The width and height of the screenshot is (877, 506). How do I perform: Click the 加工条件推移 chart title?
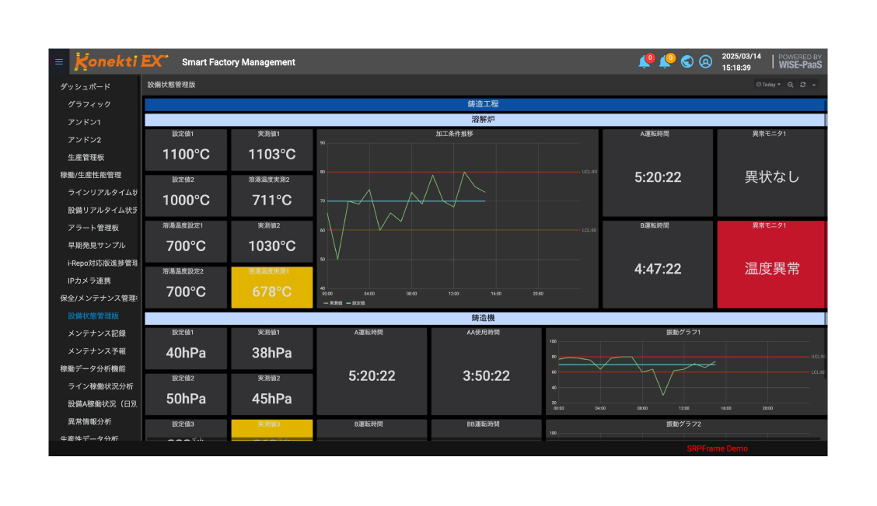454,134
